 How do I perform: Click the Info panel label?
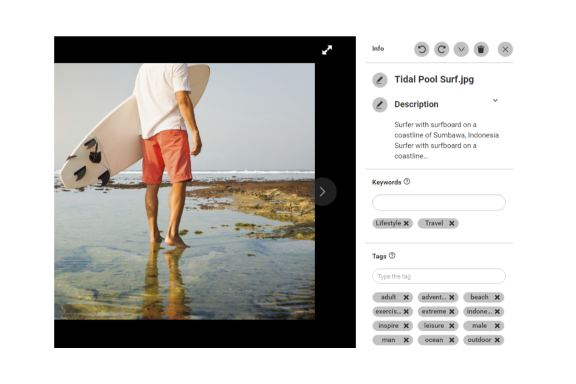tap(378, 49)
